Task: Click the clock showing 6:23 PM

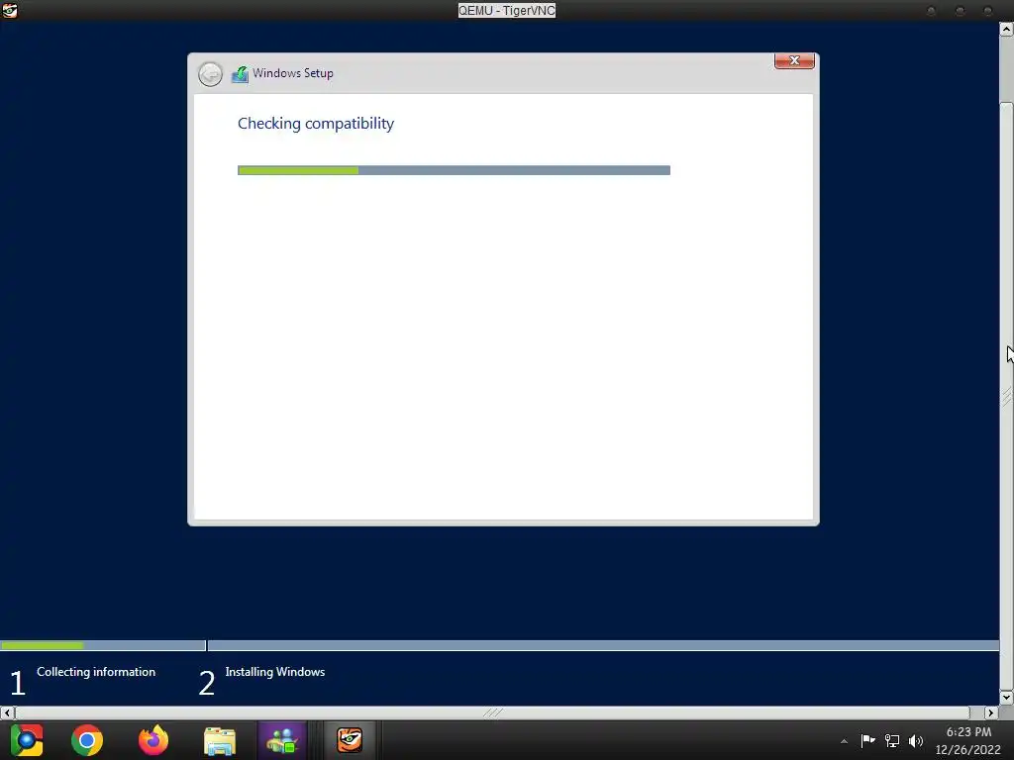Action: (968, 732)
